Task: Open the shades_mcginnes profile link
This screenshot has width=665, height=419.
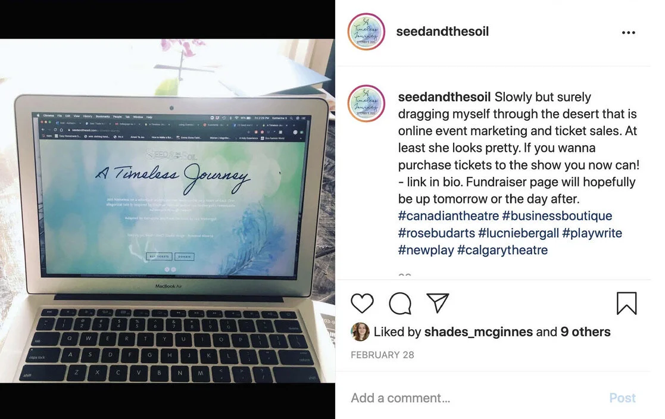Action: [479, 332]
